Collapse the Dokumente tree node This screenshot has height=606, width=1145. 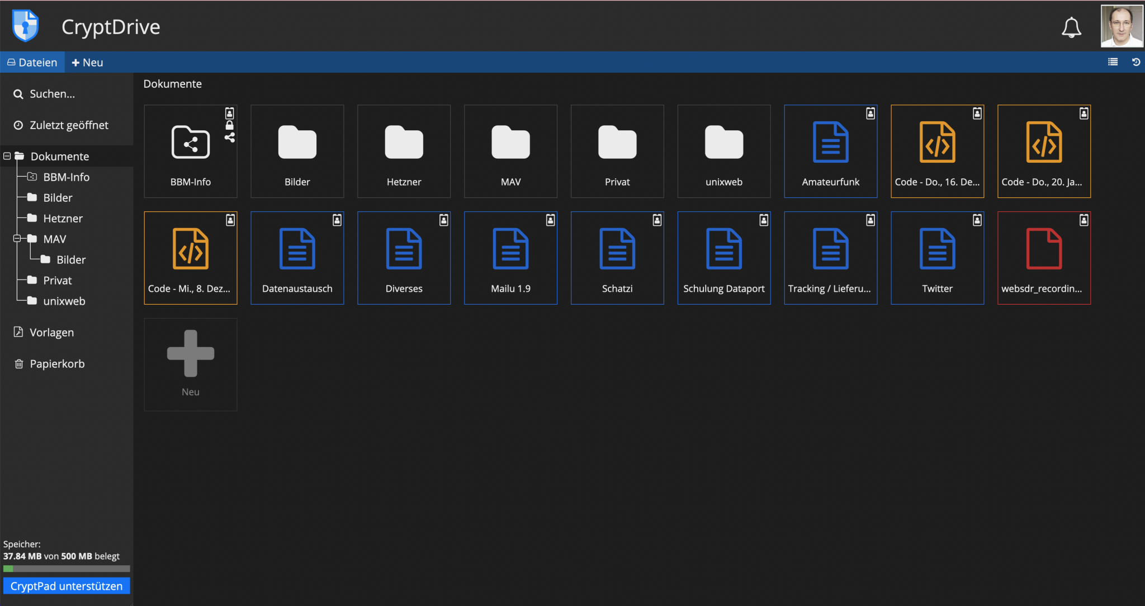[x=7, y=156]
